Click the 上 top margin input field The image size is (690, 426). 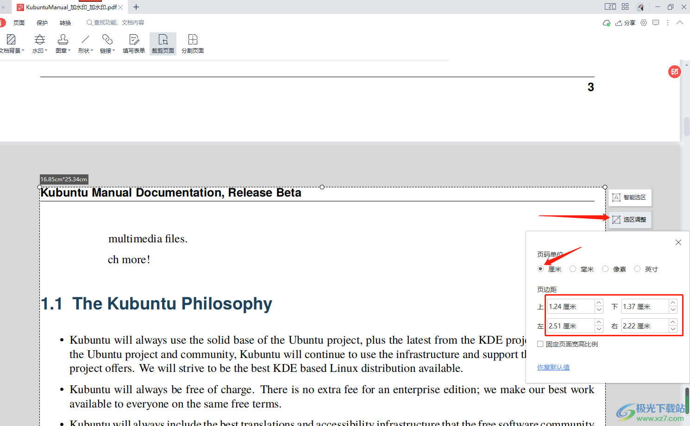pyautogui.click(x=571, y=306)
